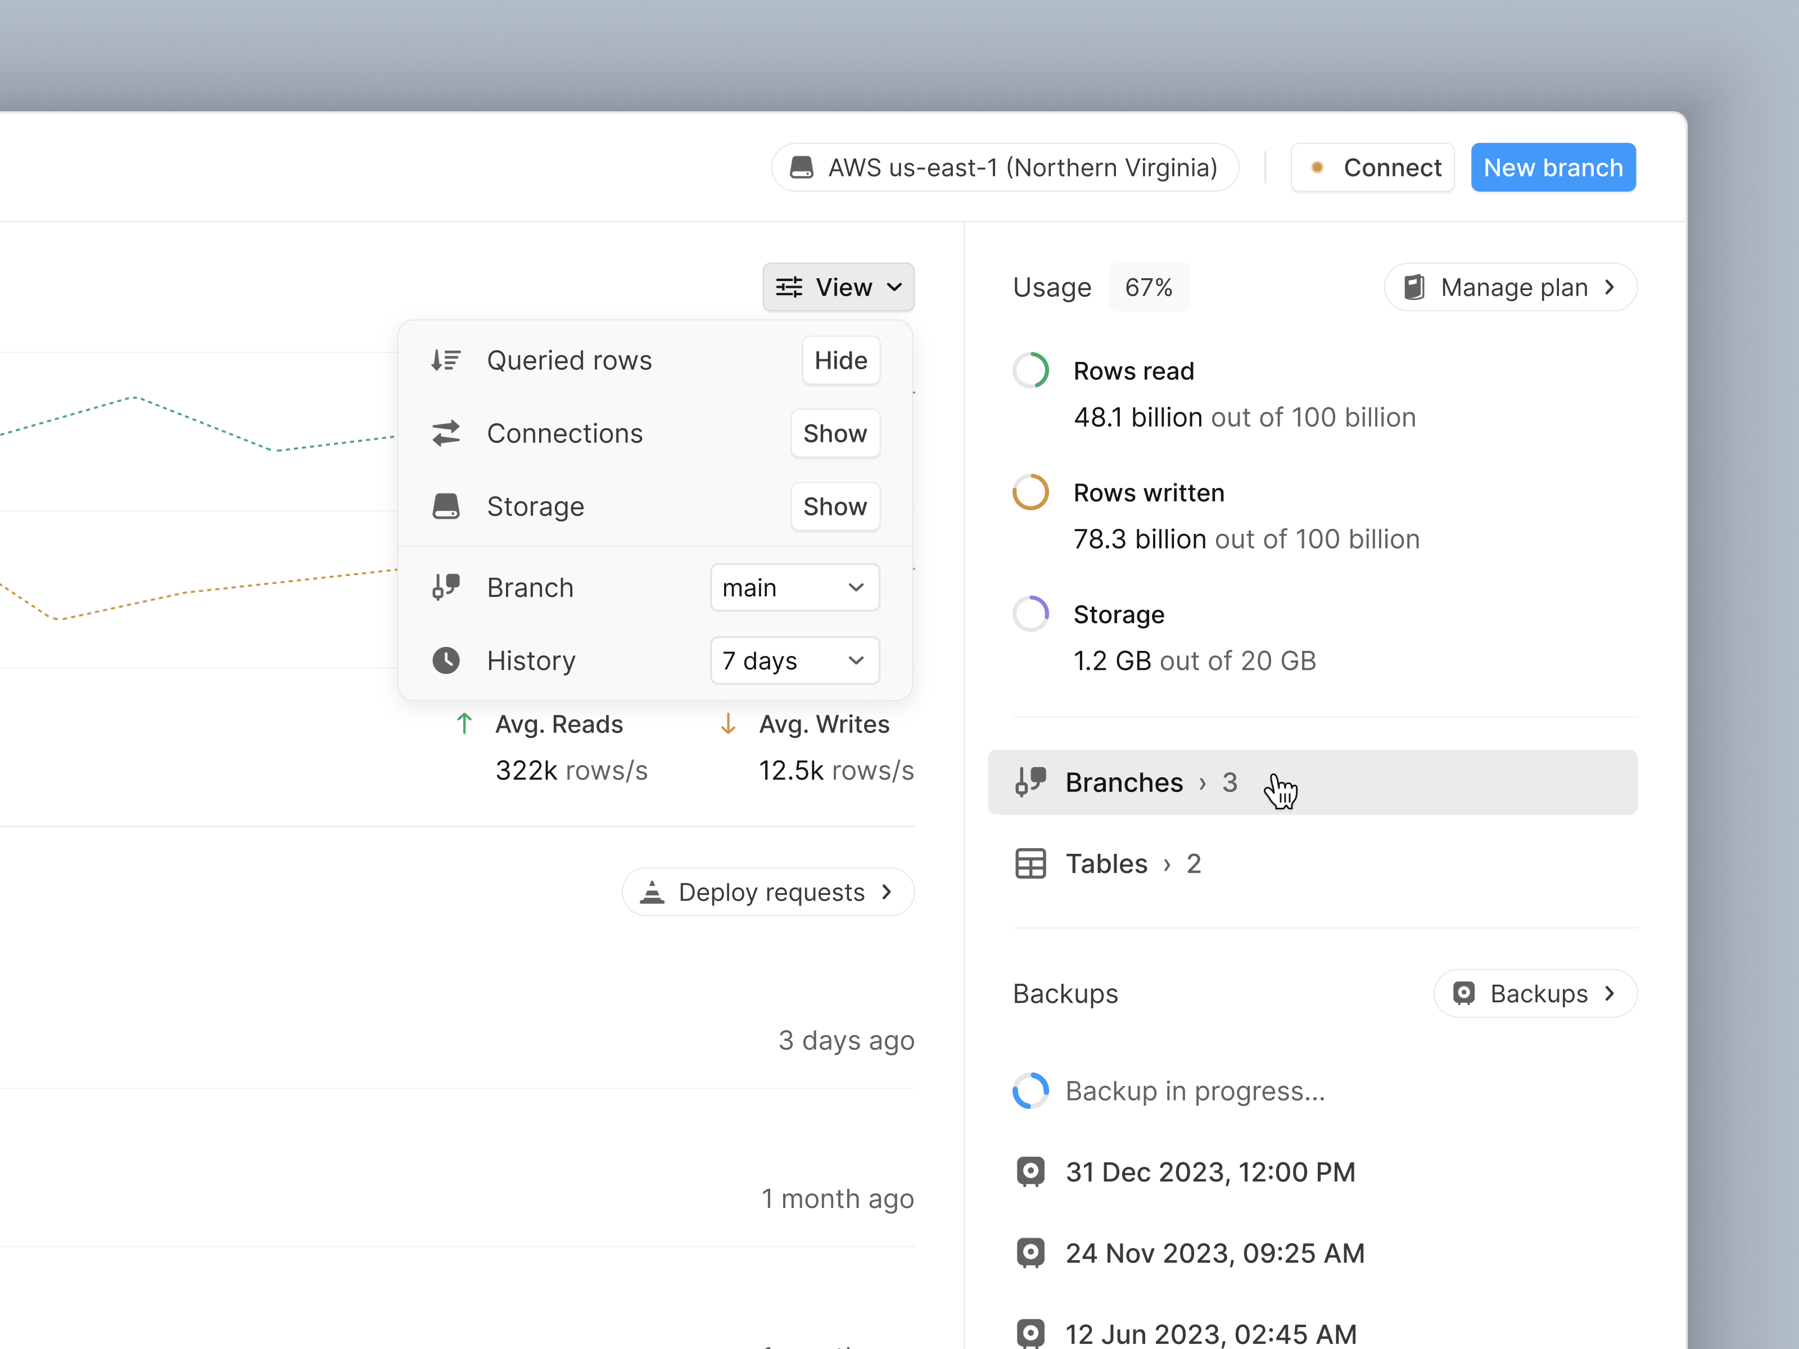The height and width of the screenshot is (1349, 1799).
Task: Click the Backups button chevron arrow
Action: coord(1610,994)
